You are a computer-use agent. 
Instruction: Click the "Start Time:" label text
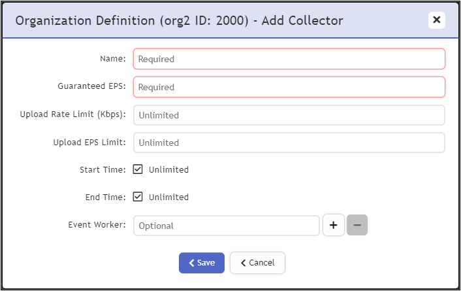101,169
